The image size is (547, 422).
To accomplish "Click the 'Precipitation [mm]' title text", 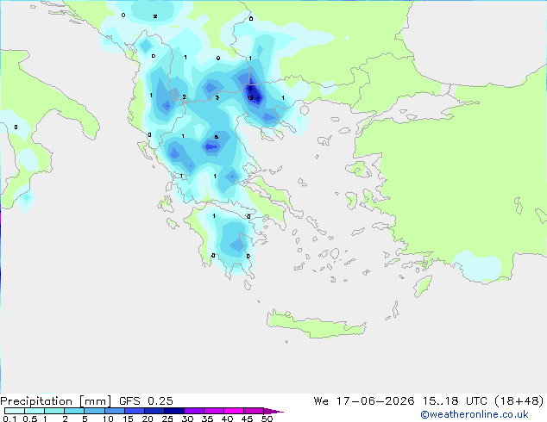I will pos(55,401).
